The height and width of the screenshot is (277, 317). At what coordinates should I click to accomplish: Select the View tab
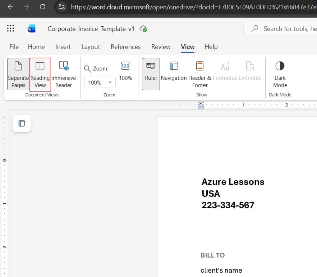coord(188,47)
